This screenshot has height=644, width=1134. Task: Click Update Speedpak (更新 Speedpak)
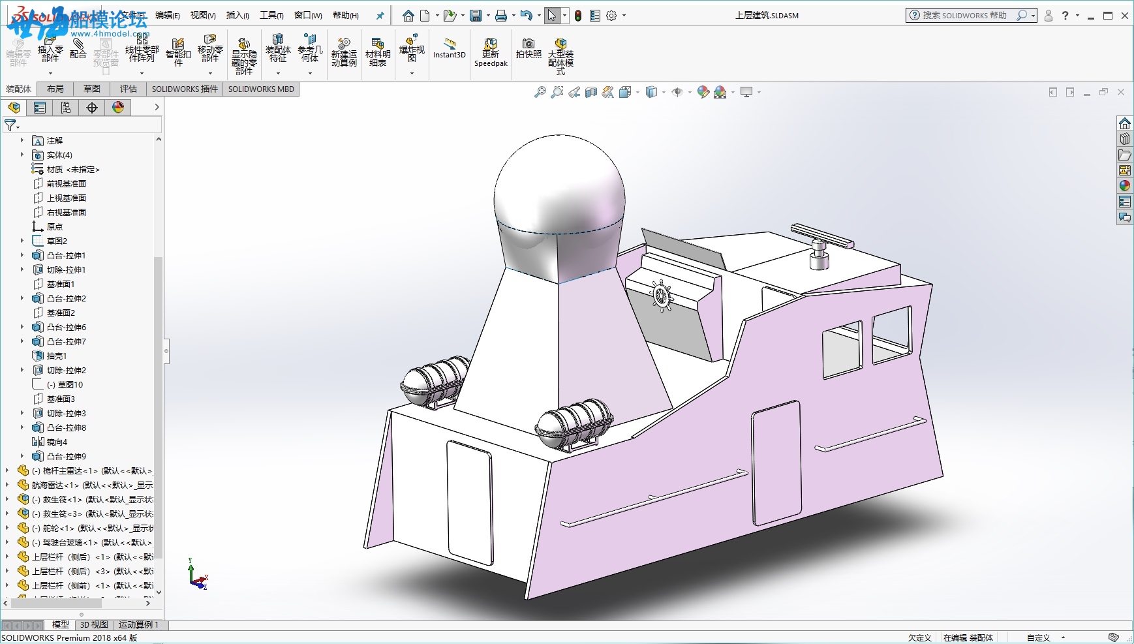point(491,52)
